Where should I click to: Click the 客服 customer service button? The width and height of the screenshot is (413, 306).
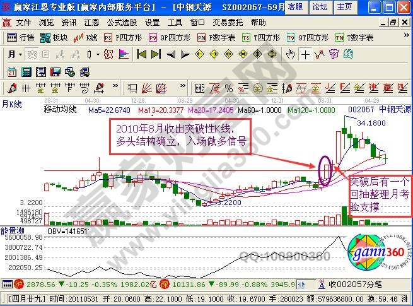[294, 7]
